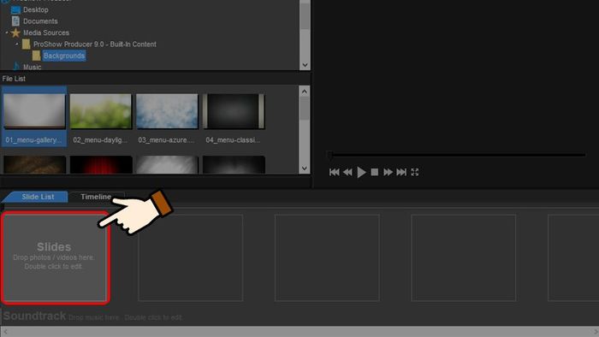Click the ProShow Producer 9.0 folder icon

point(26,44)
